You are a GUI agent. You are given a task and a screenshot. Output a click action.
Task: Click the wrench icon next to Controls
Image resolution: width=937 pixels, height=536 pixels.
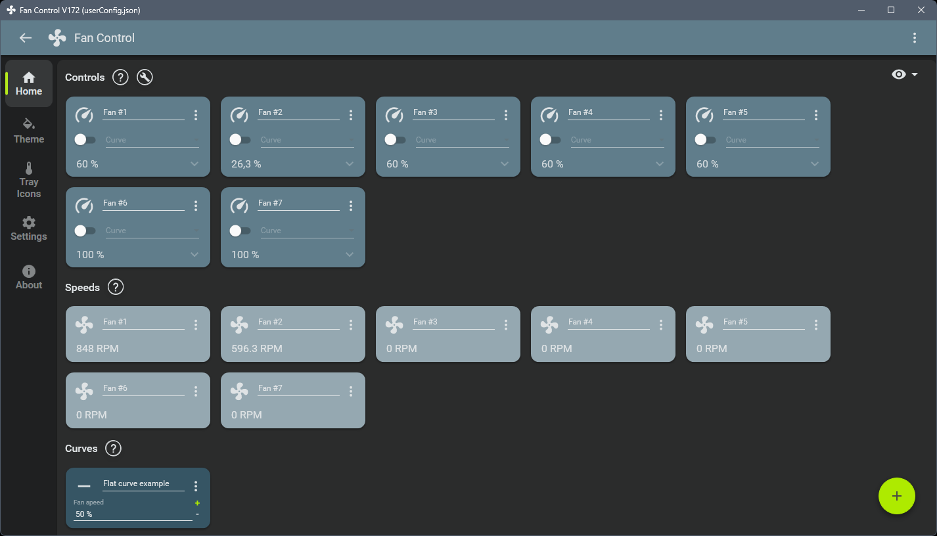[x=145, y=77]
